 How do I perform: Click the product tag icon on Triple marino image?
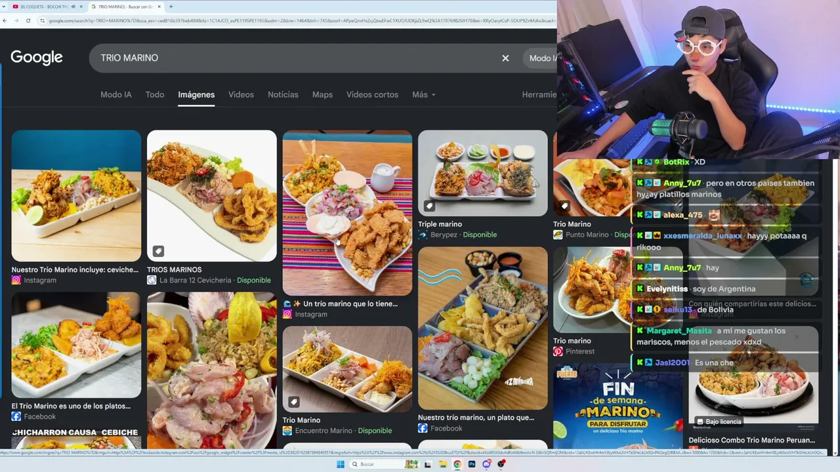click(429, 205)
